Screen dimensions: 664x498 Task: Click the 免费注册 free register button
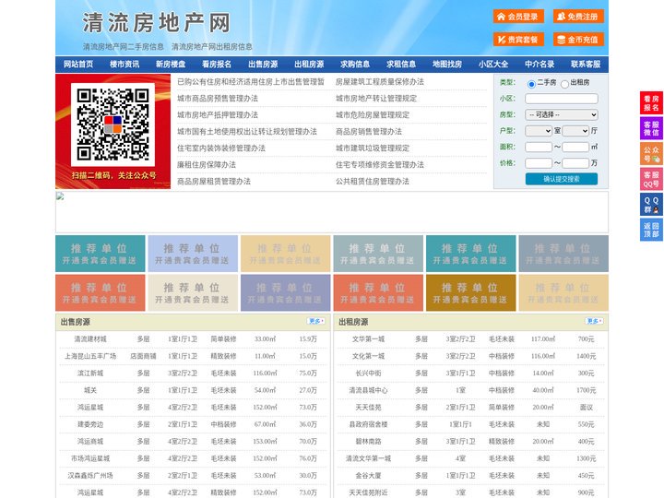pyautogui.click(x=578, y=17)
